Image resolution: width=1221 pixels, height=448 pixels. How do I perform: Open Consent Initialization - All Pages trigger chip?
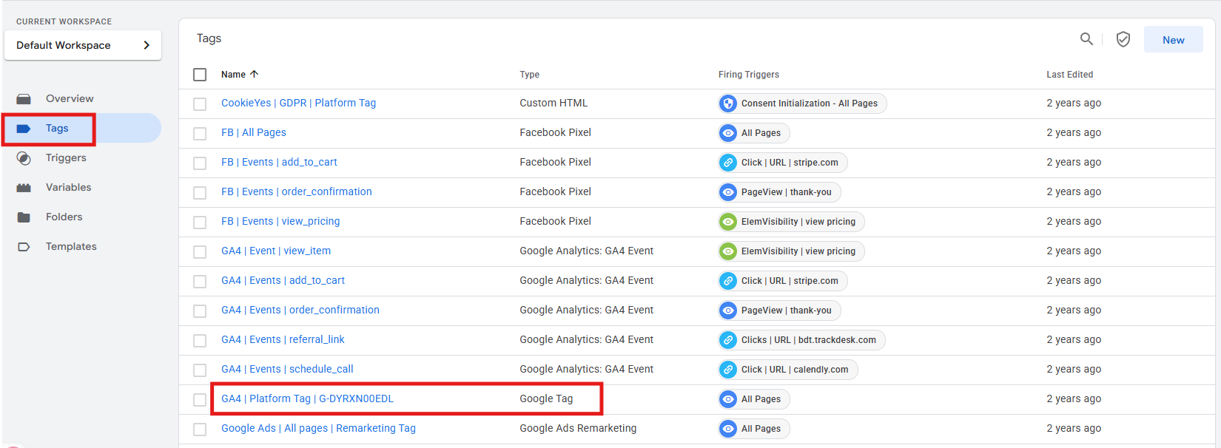802,103
